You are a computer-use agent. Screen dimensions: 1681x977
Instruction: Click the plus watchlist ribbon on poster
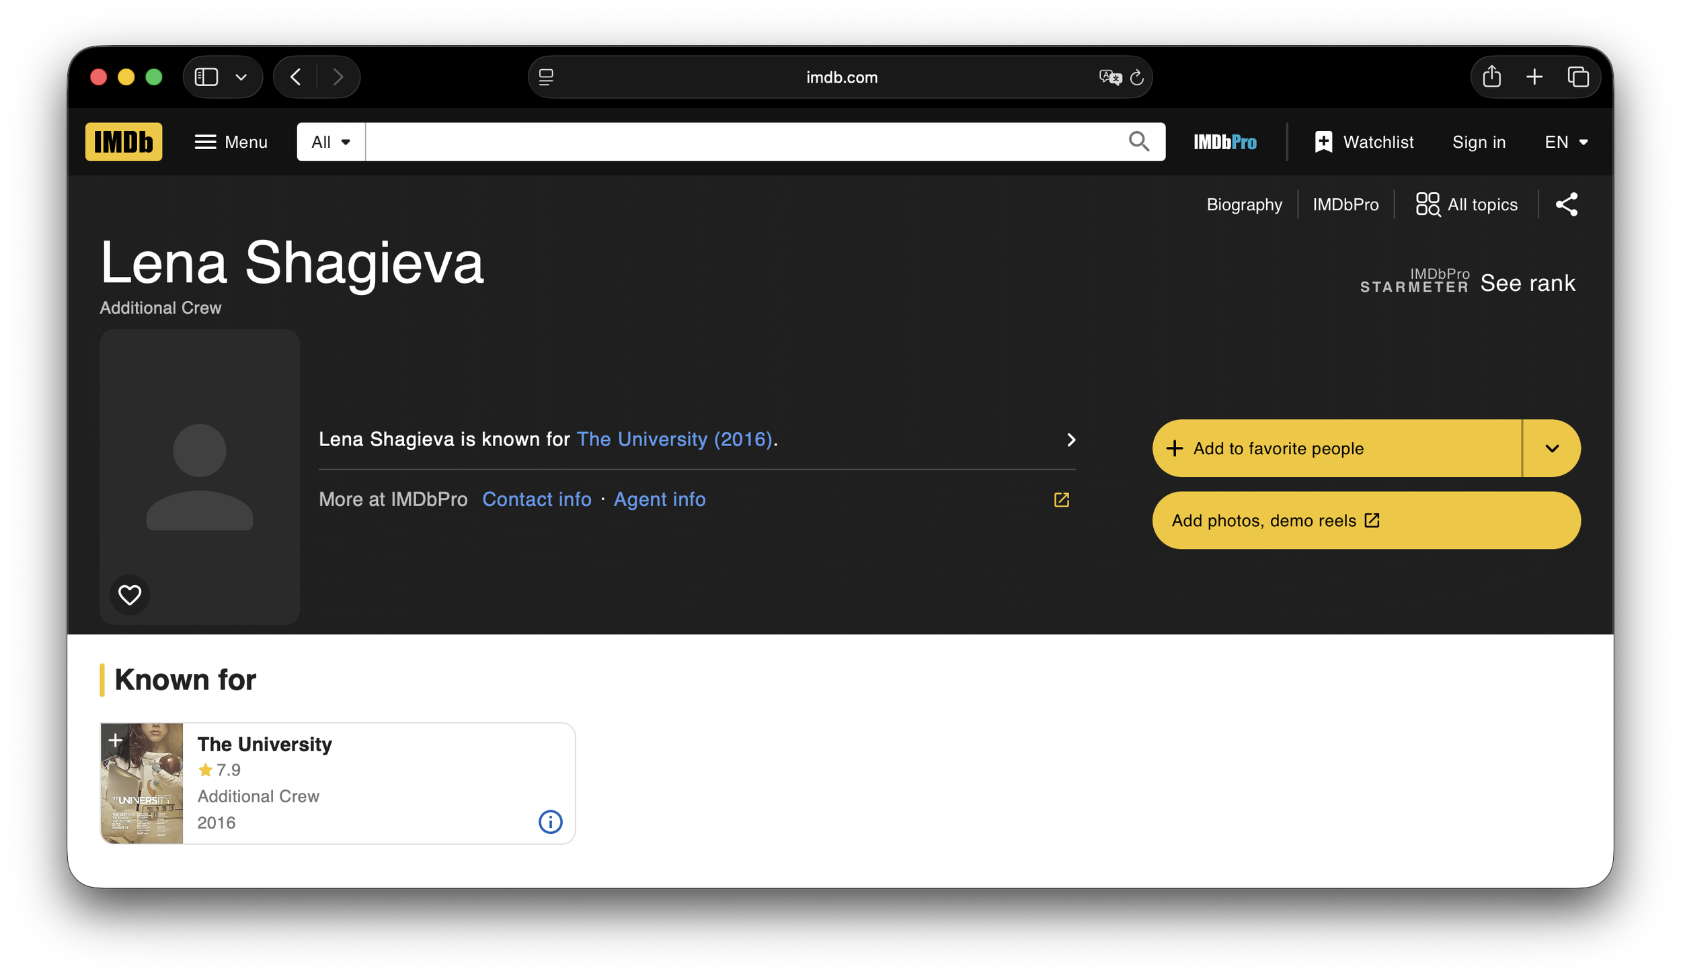pyautogui.click(x=116, y=740)
